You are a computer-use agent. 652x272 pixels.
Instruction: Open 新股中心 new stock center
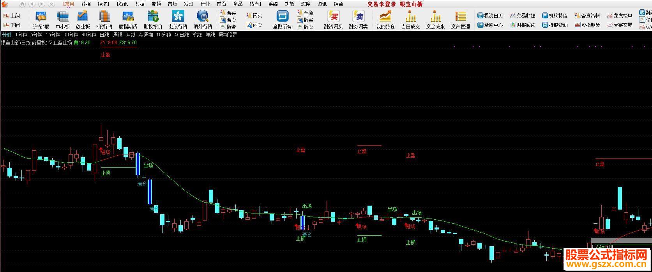click(x=490, y=25)
